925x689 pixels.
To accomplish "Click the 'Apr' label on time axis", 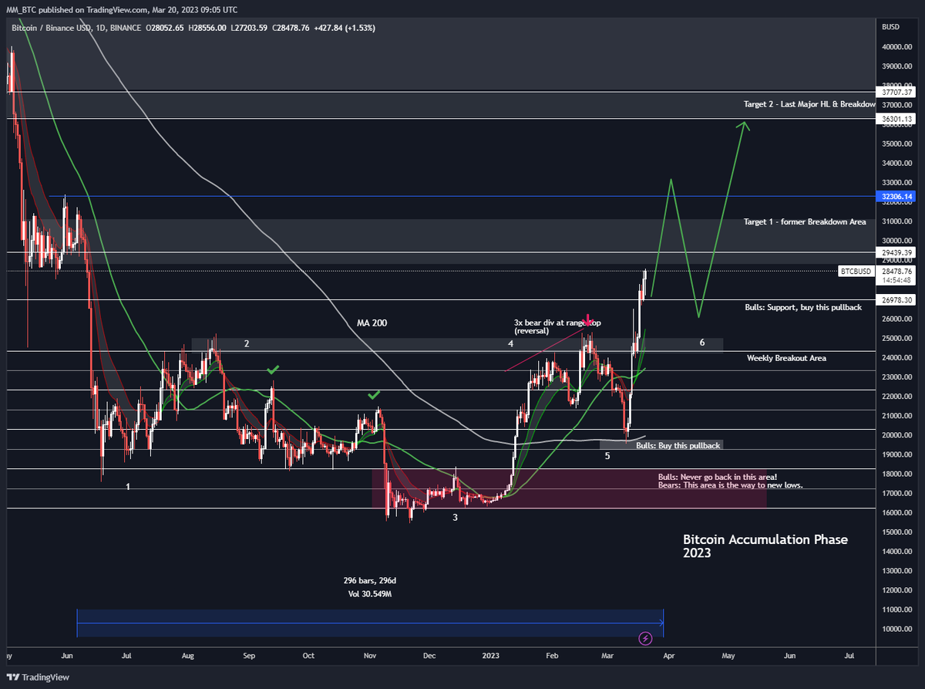I will pos(668,656).
